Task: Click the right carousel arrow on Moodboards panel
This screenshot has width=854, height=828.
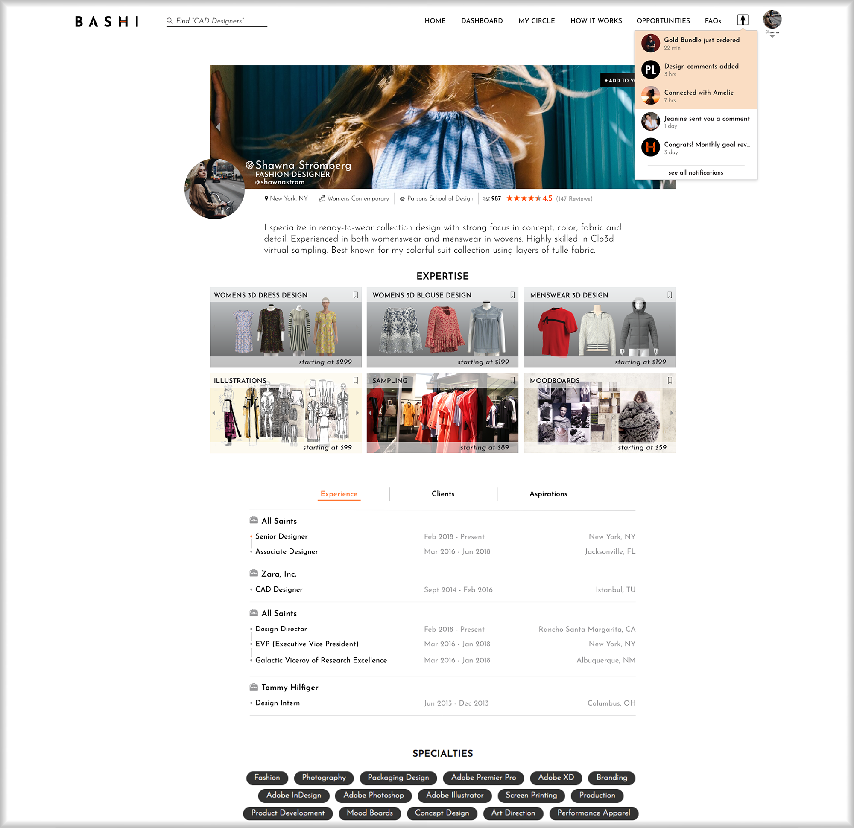Action: (670, 413)
